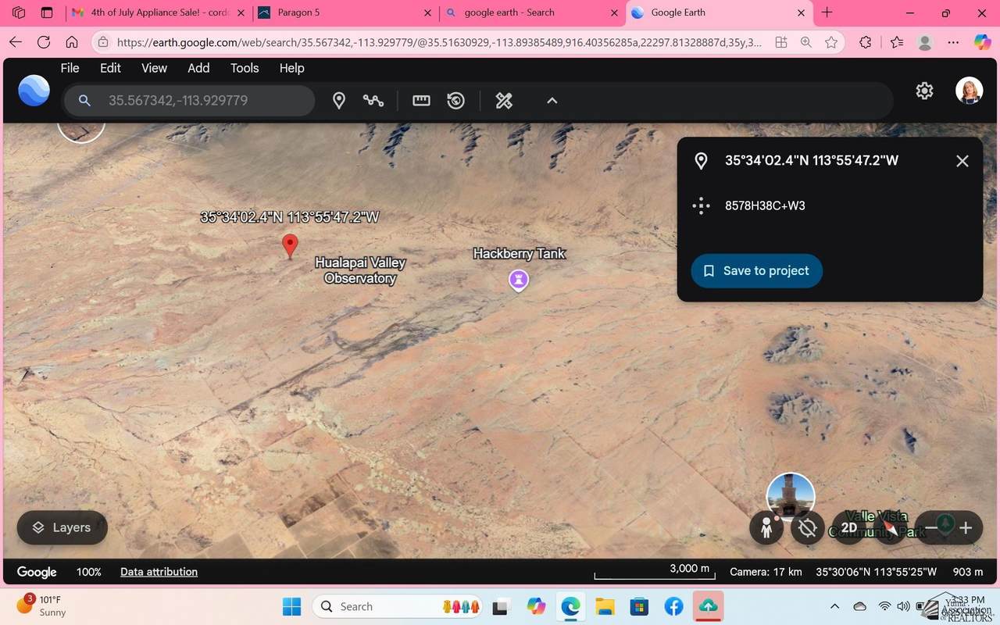Open the Favorites list icon

coord(896,43)
